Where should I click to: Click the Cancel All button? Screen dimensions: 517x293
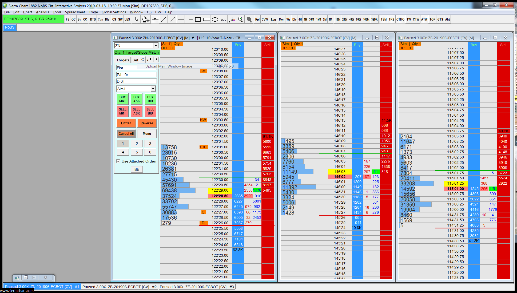(126, 134)
